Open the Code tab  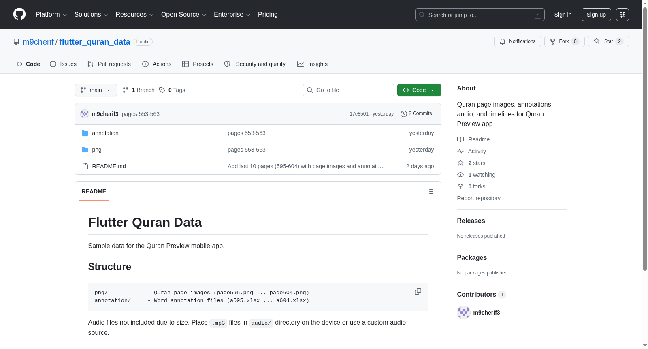[28, 64]
